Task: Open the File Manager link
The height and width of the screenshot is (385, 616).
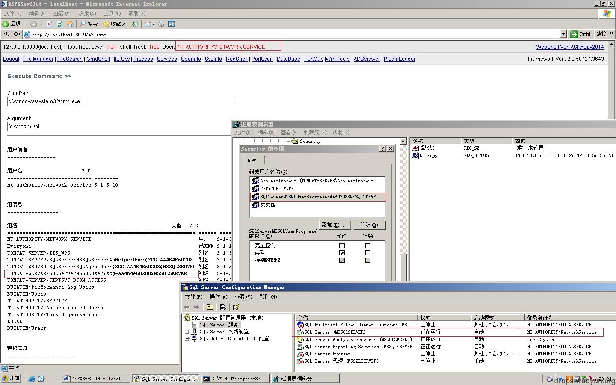Action: coord(38,59)
